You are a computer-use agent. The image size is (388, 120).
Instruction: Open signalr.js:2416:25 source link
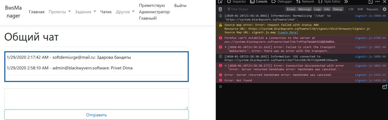click(x=370, y=75)
